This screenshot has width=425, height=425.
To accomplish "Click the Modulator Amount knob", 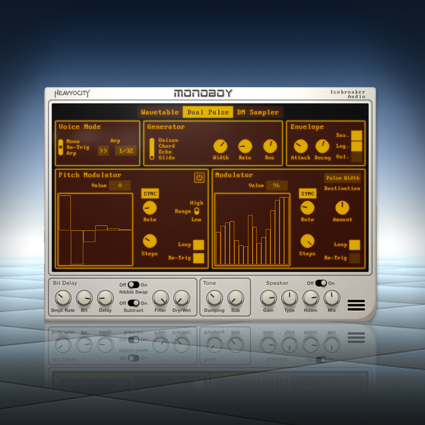I will tap(342, 208).
